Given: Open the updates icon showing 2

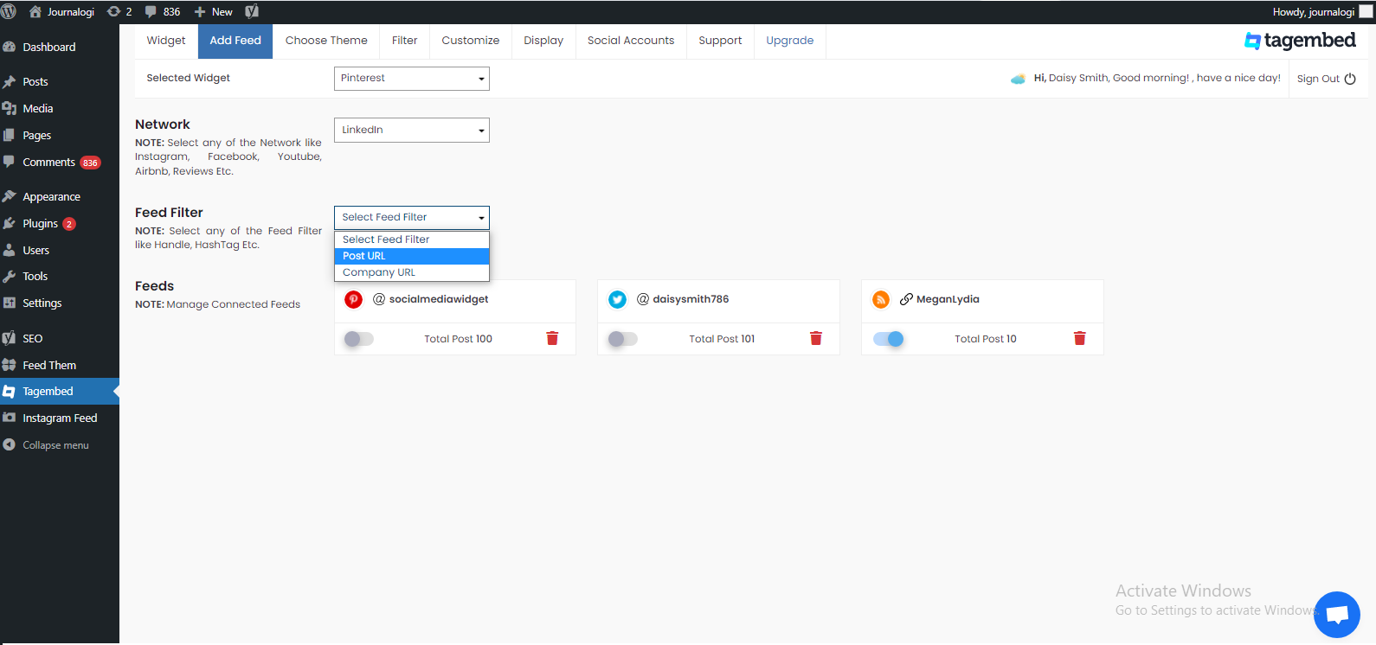Looking at the screenshot, I should pyautogui.click(x=119, y=12).
